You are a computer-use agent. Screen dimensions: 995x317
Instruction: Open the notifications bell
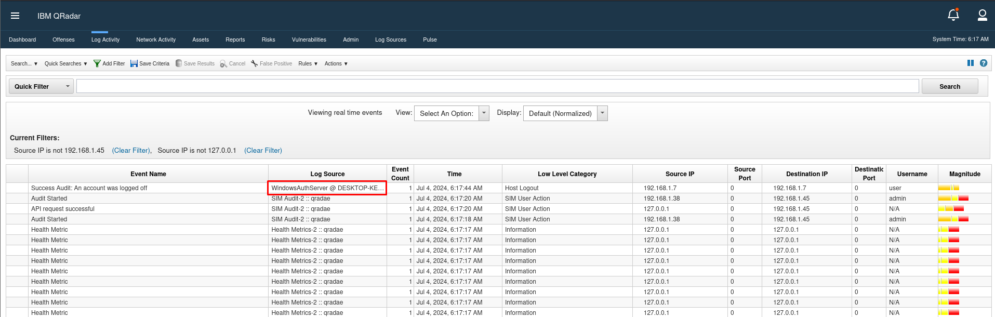pyautogui.click(x=953, y=15)
